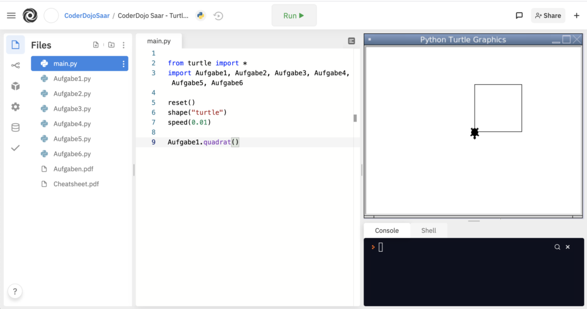Click the console prompt input
587x309 pixels.
[381, 247]
